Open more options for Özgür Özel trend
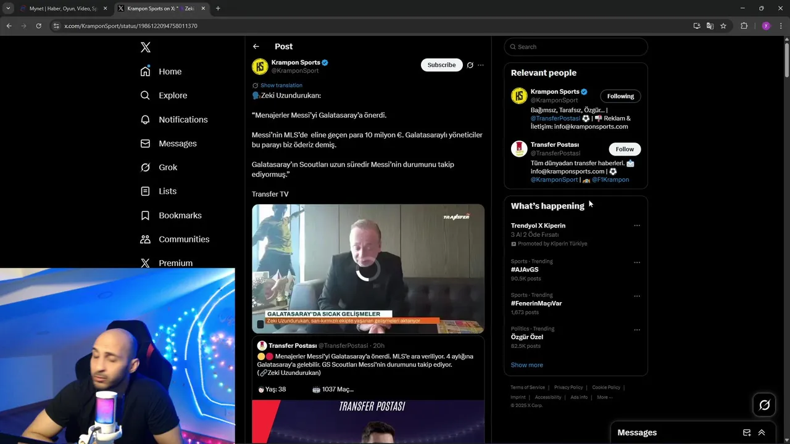790x444 pixels. click(637, 329)
